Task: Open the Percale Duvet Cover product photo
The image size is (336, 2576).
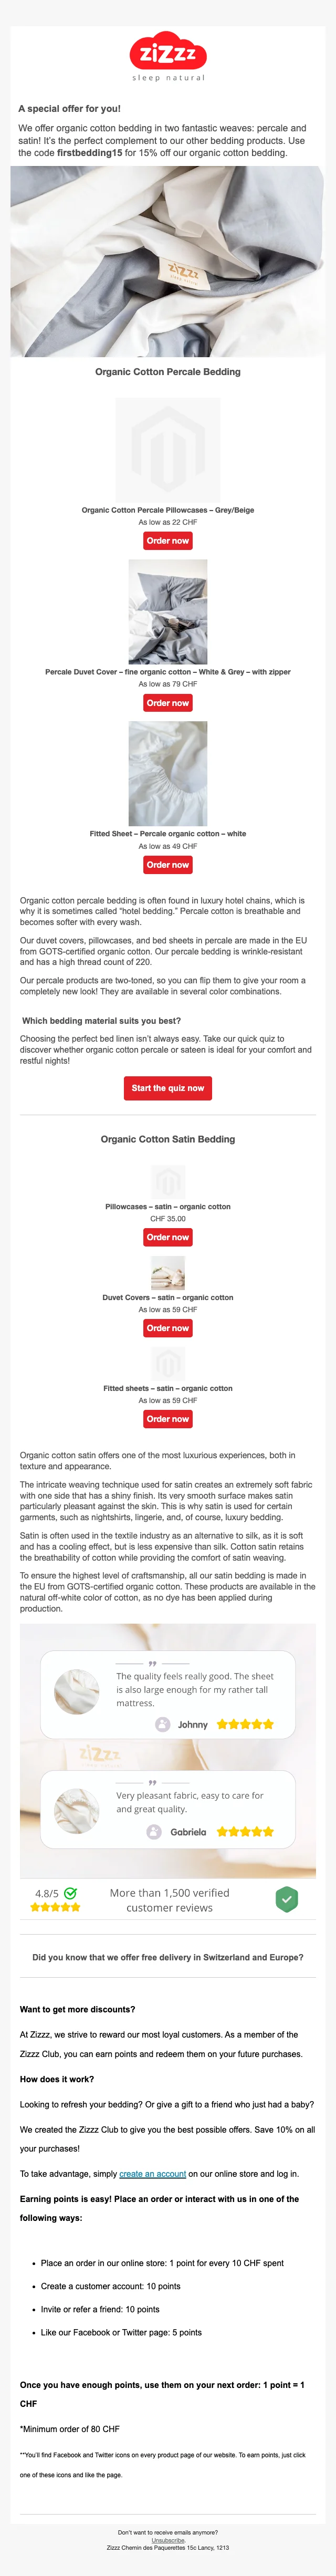Action: point(168,612)
